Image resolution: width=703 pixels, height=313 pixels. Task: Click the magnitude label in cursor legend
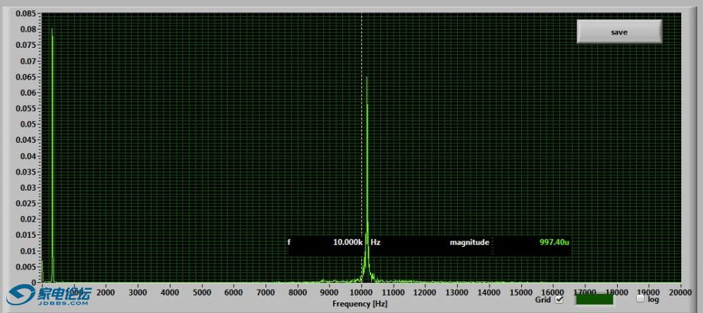pos(469,242)
